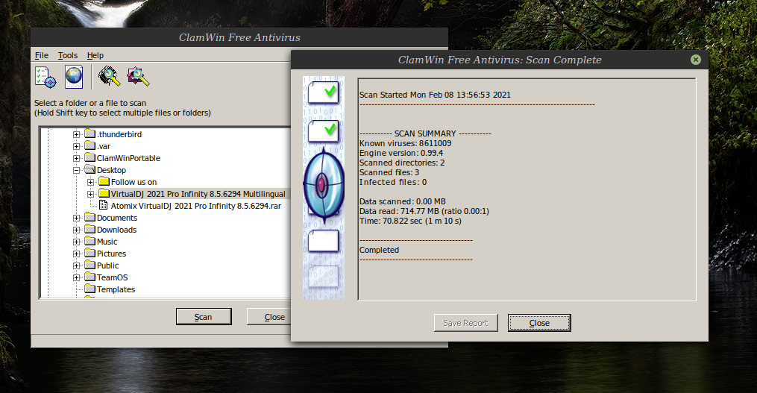Click Scan button in main window
The width and height of the screenshot is (757, 393).
click(x=204, y=317)
